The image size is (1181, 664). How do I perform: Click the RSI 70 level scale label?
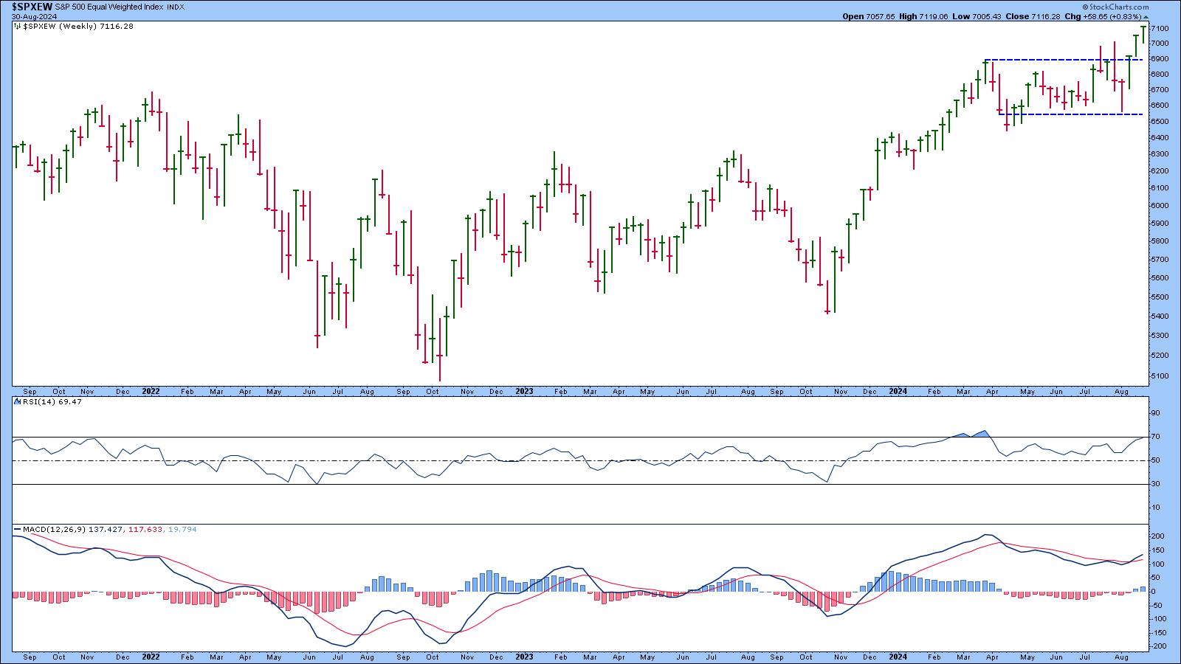1154,437
